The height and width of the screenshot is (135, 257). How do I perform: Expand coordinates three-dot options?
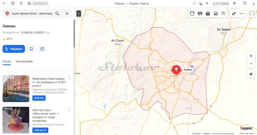[x=48, y=32]
